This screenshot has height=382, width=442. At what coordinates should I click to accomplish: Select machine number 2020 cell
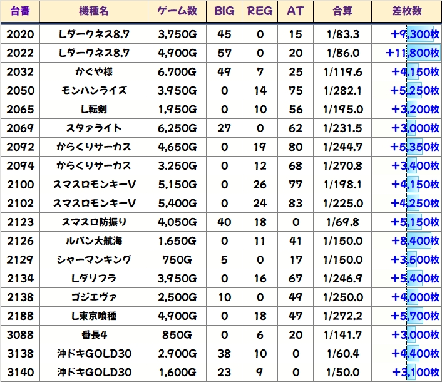tap(20, 34)
